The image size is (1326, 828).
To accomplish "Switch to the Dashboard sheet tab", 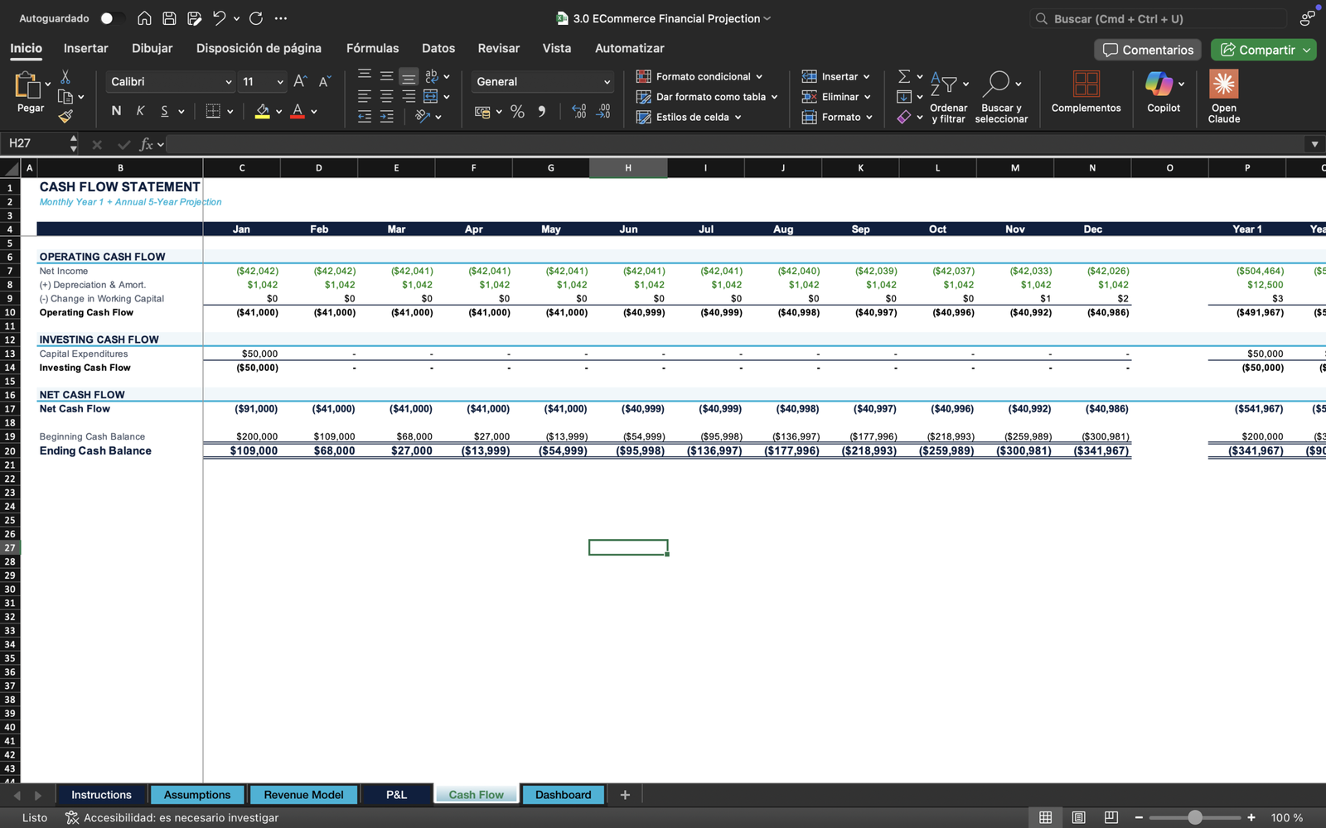I will (563, 795).
